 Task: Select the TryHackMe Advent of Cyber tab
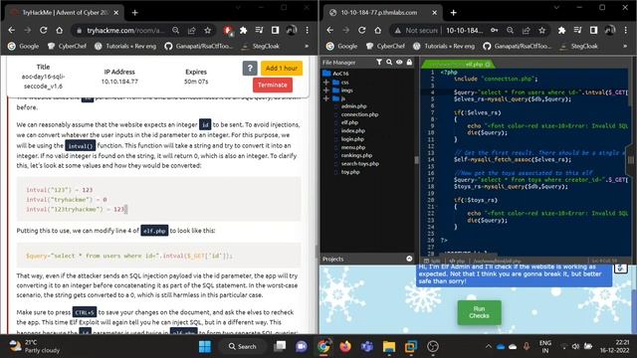click(64, 13)
